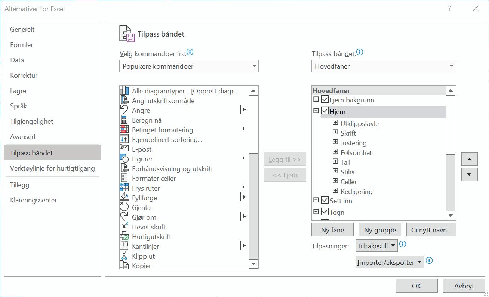Expand the Justering group
Screen dimensions: 489x297
[335, 142]
